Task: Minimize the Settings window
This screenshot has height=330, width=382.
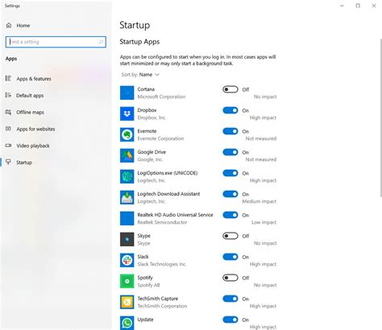Action: click(342, 6)
